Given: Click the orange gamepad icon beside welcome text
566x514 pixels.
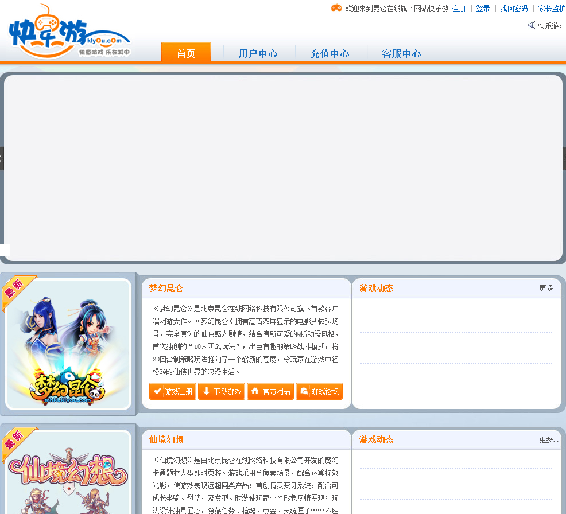Looking at the screenshot, I should pos(336,8).
